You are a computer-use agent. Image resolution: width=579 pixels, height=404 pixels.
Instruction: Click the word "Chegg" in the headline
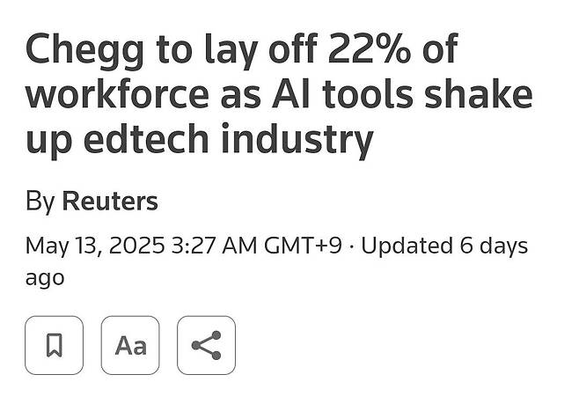coord(77,49)
